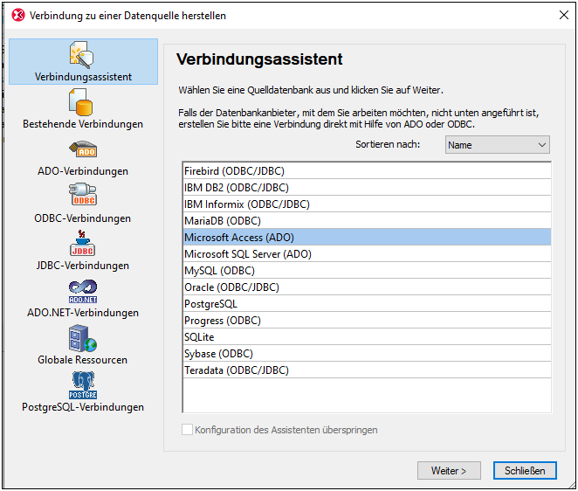
Task: Open Globale Ressourcen icon
Action: pyautogui.click(x=83, y=338)
